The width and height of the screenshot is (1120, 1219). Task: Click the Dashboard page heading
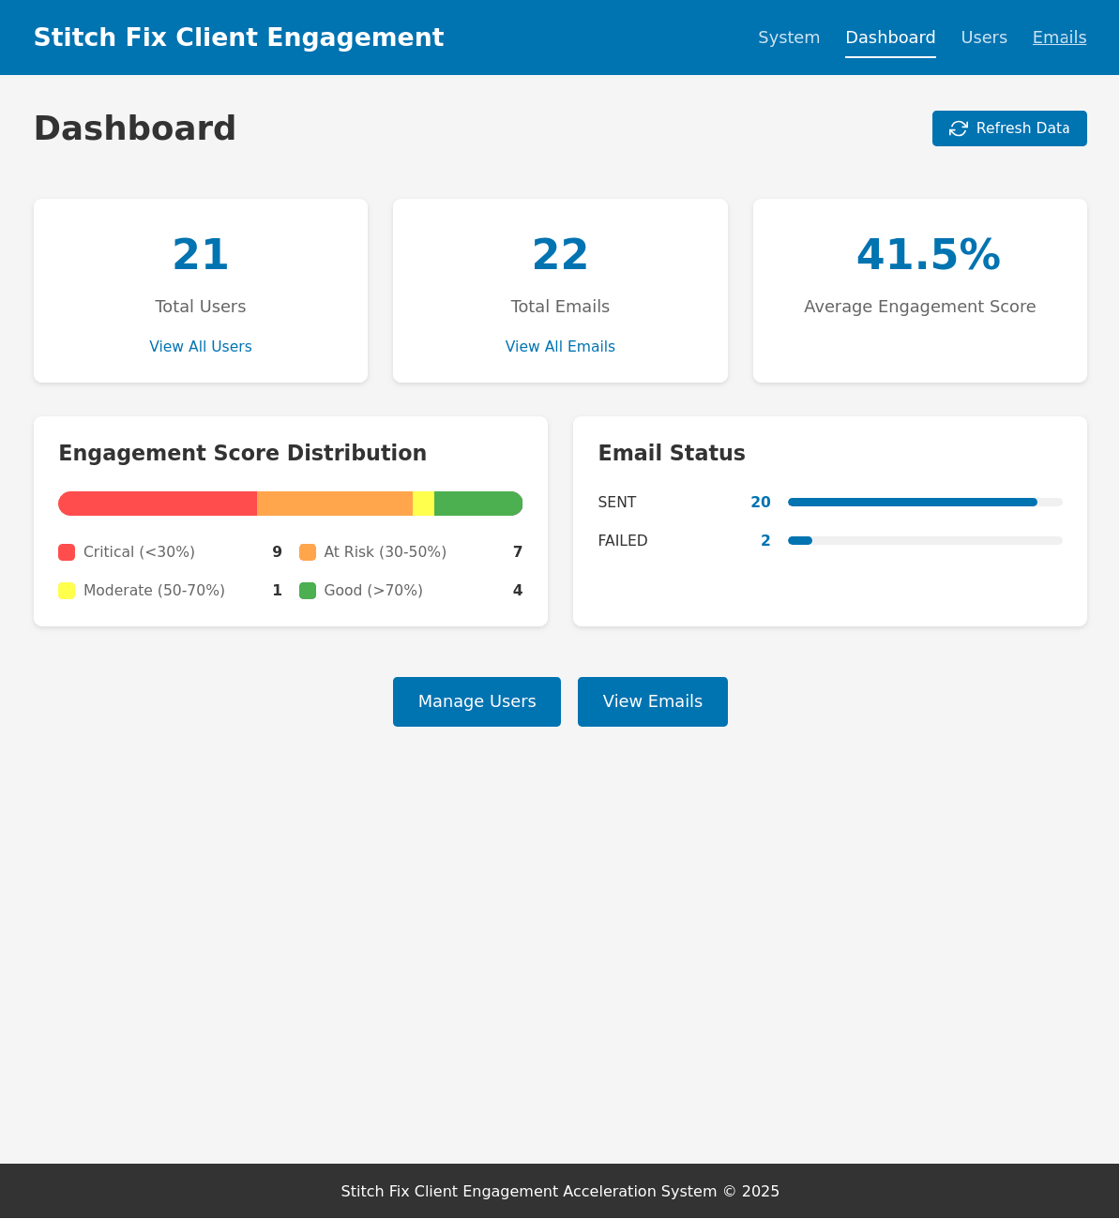click(135, 128)
